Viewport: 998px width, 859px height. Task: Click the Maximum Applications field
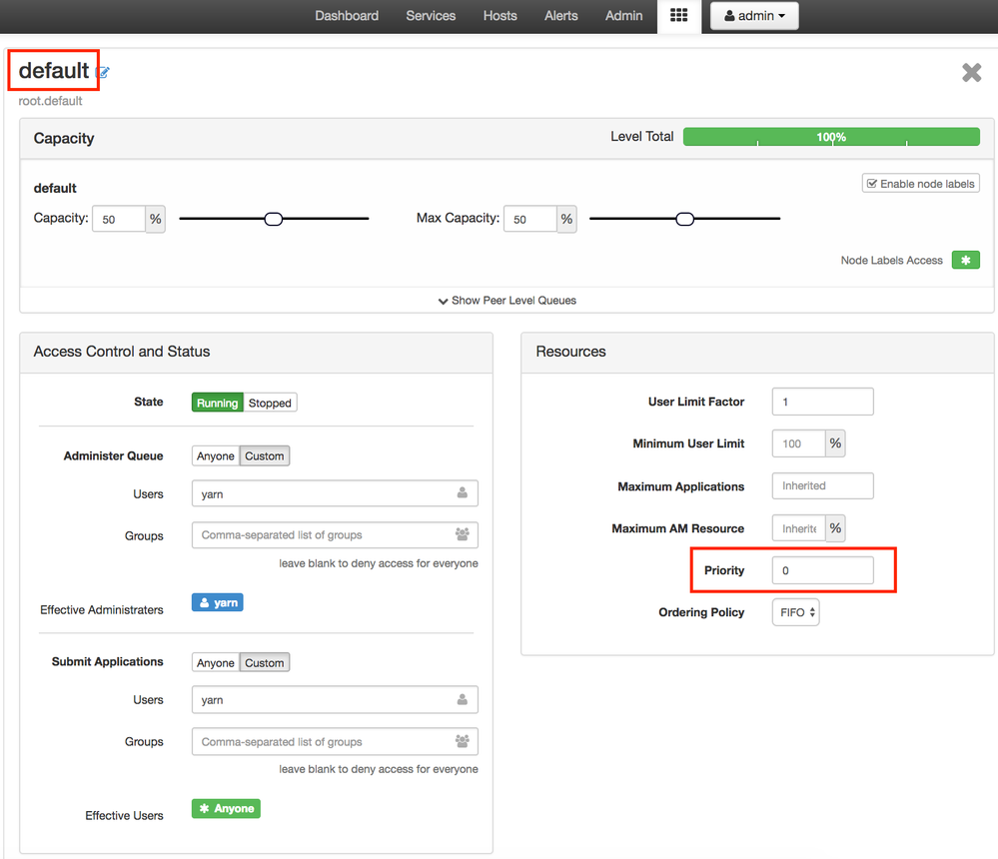click(x=823, y=485)
